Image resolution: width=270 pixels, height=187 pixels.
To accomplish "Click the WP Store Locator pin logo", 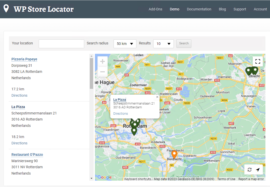I will pos(6,8).
